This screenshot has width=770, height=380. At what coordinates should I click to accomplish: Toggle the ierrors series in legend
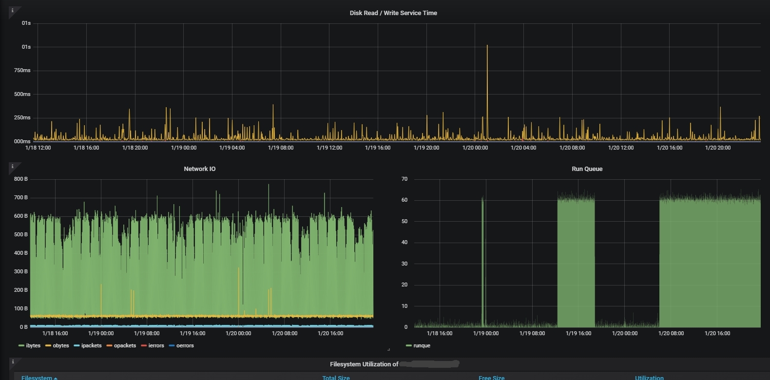pyautogui.click(x=156, y=345)
